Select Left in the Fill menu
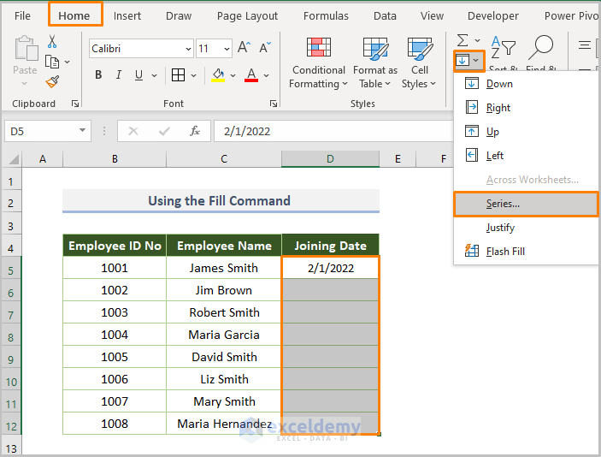The image size is (601, 457). 526,156
